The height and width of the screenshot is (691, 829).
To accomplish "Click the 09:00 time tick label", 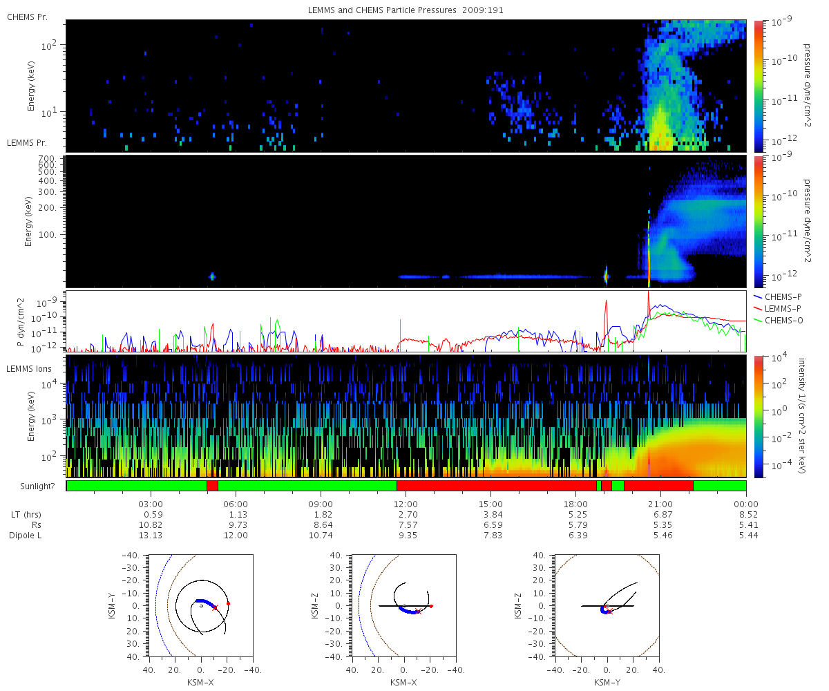I will tap(321, 504).
